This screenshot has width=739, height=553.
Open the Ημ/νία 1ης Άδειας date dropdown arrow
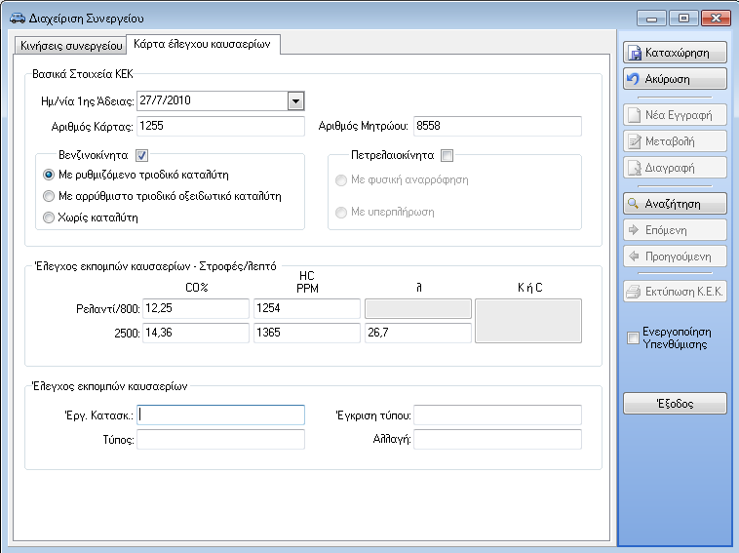point(295,100)
